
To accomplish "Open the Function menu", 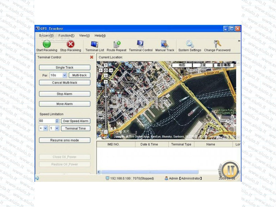I will (x=66, y=36).
